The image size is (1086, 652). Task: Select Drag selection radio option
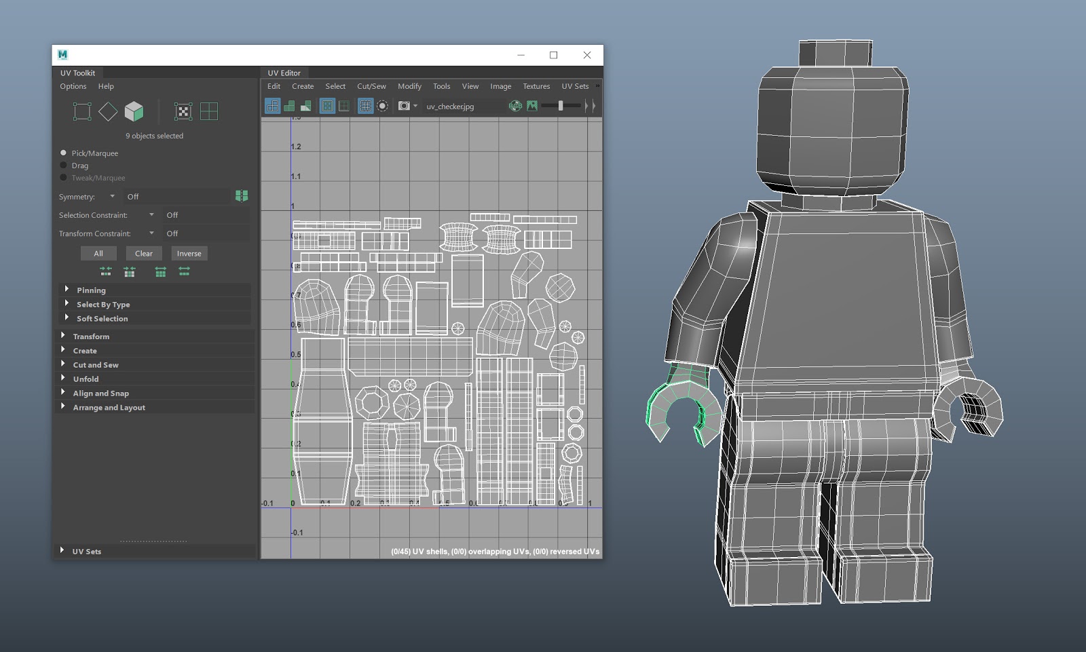64,165
